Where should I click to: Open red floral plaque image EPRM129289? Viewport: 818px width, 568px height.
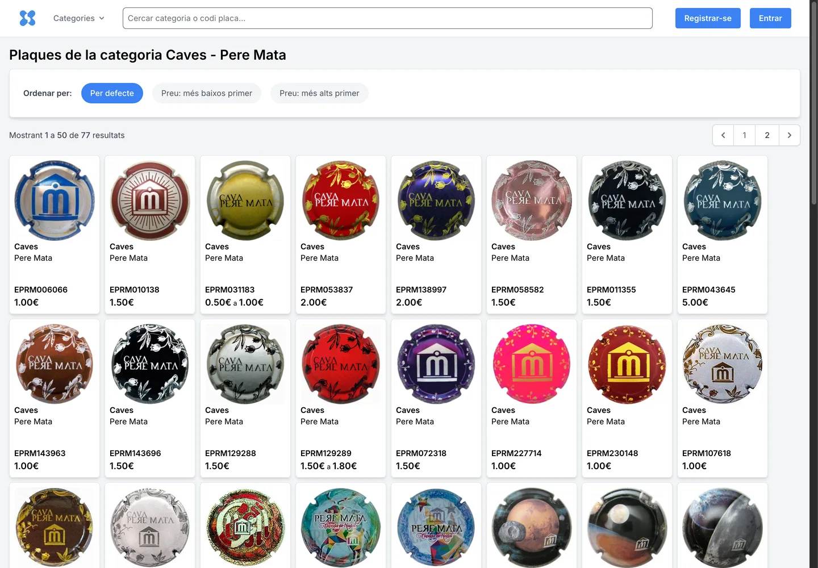click(x=341, y=364)
